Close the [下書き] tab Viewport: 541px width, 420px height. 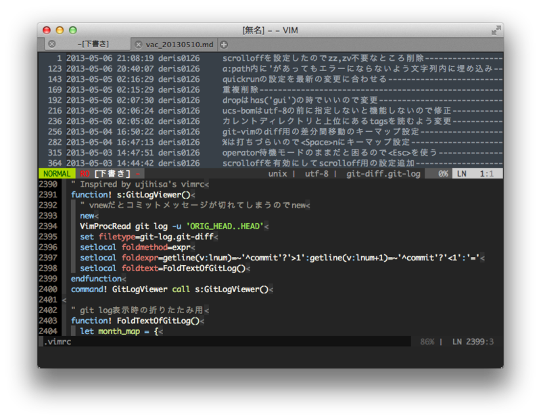(52, 44)
